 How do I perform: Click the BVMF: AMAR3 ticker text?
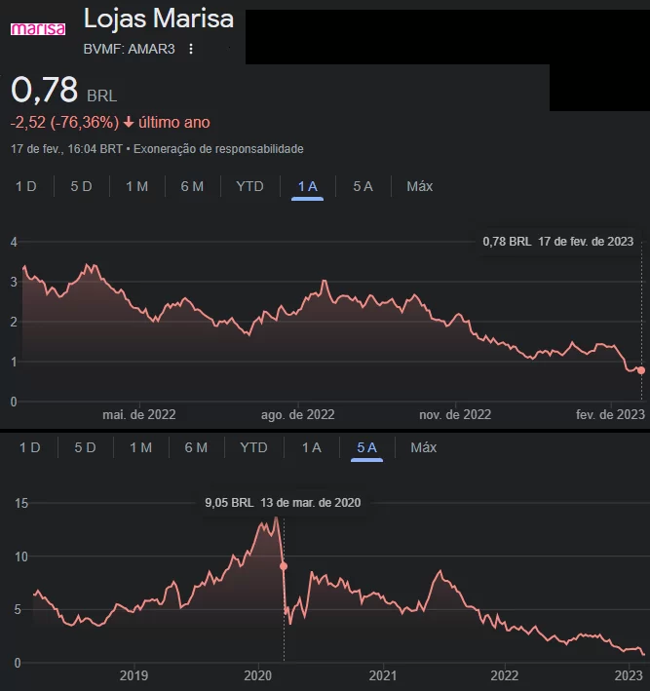[129, 49]
